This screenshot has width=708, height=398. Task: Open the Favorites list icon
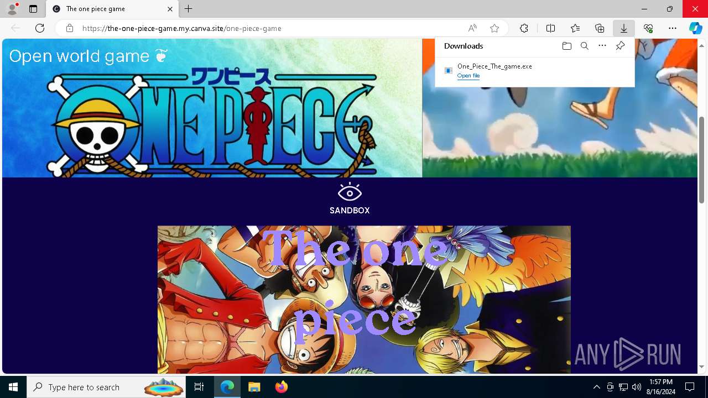[x=575, y=28]
